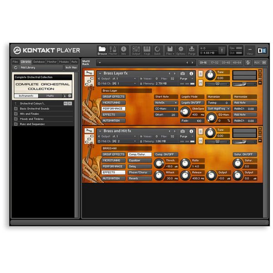The height and width of the screenshot is (273, 273).
Task: Click the info icon on Brass Layer fx
Action: click(192, 73)
